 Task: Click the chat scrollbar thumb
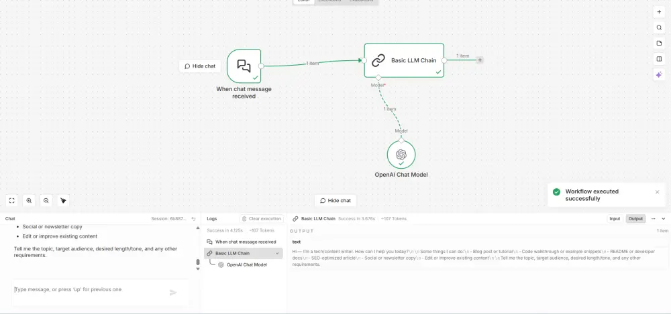(x=198, y=262)
